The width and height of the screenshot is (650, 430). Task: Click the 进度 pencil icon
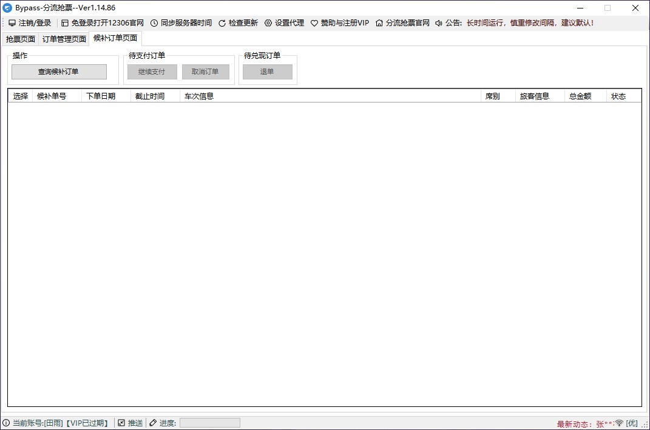click(x=153, y=423)
